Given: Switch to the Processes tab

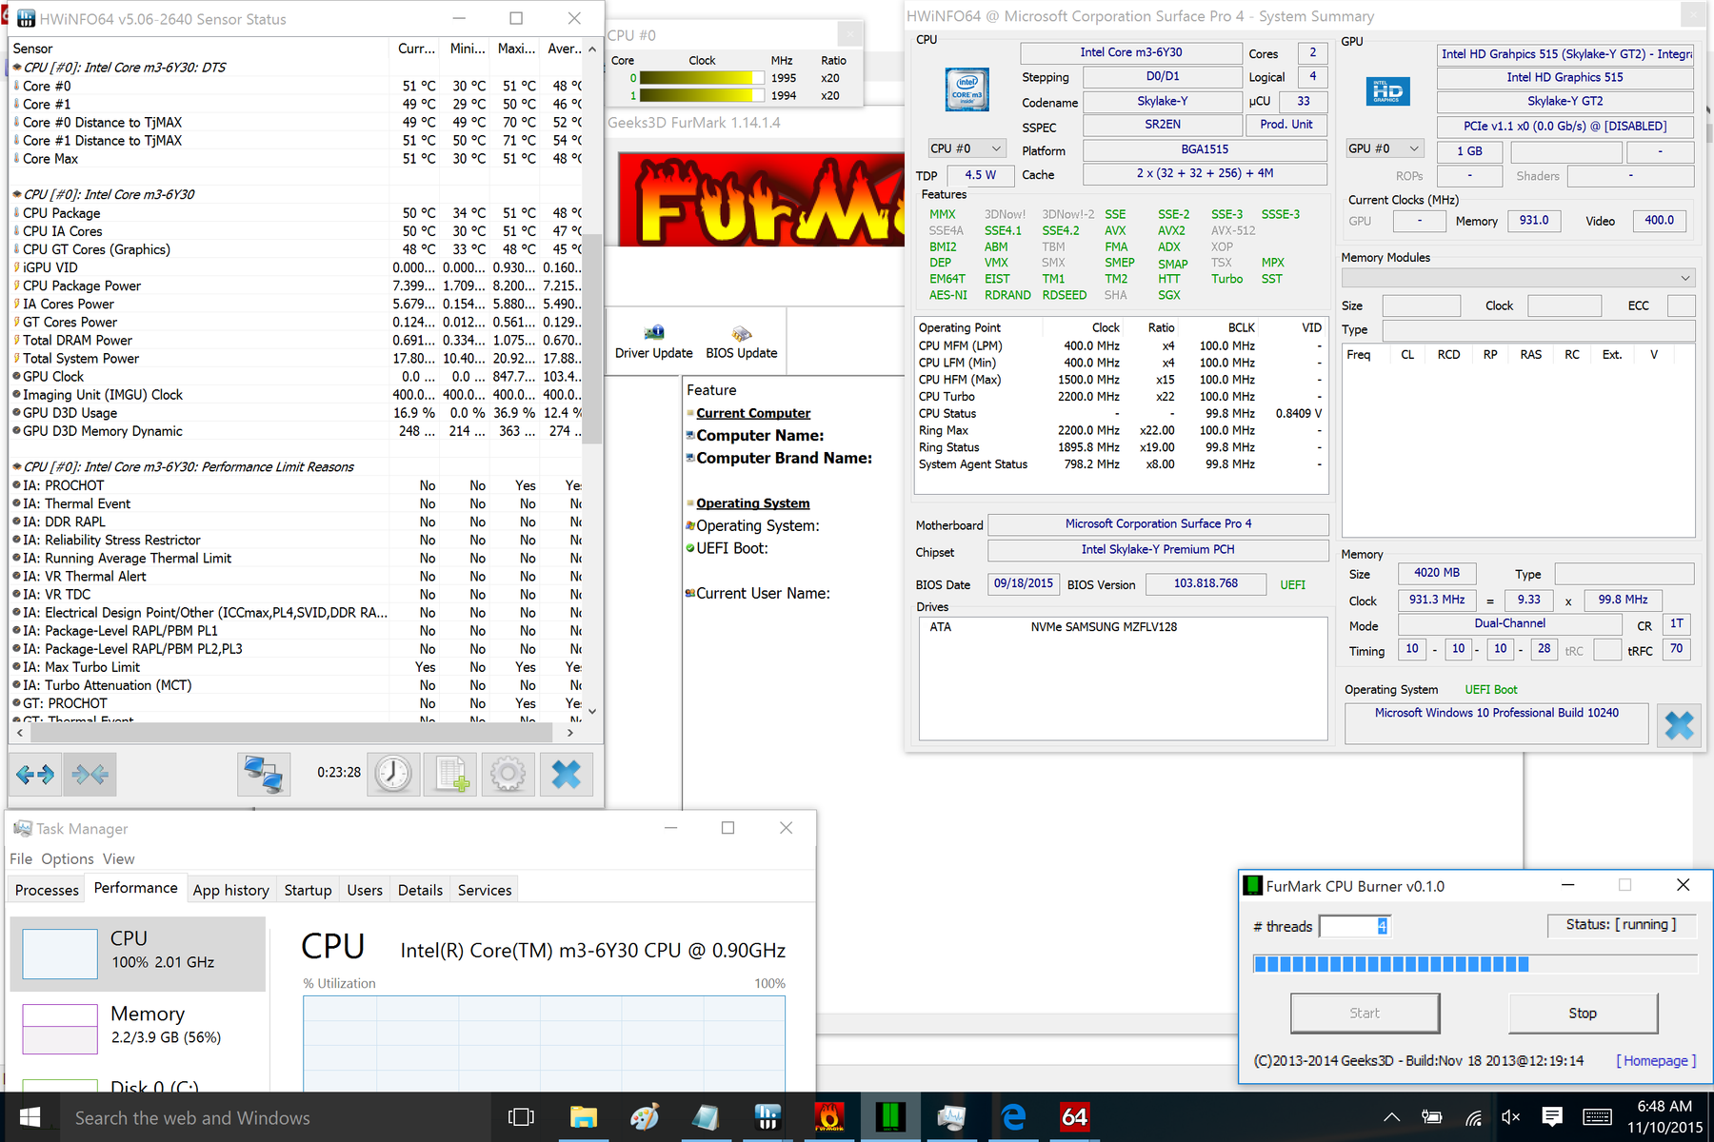Looking at the screenshot, I should click(47, 890).
